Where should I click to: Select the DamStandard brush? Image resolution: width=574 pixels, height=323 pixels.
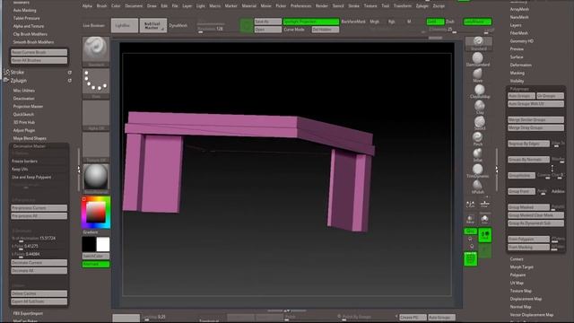coord(478,60)
